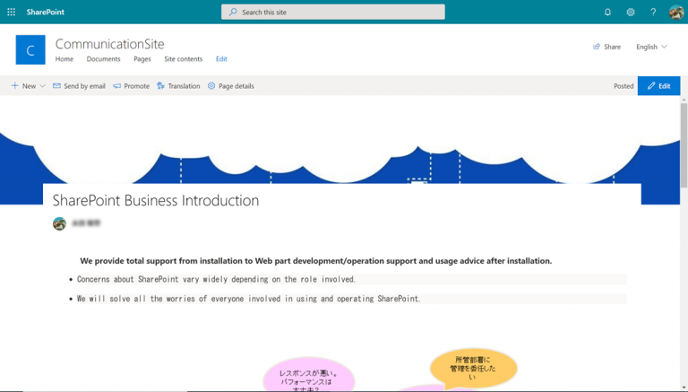Click the Search this site box

(x=332, y=12)
